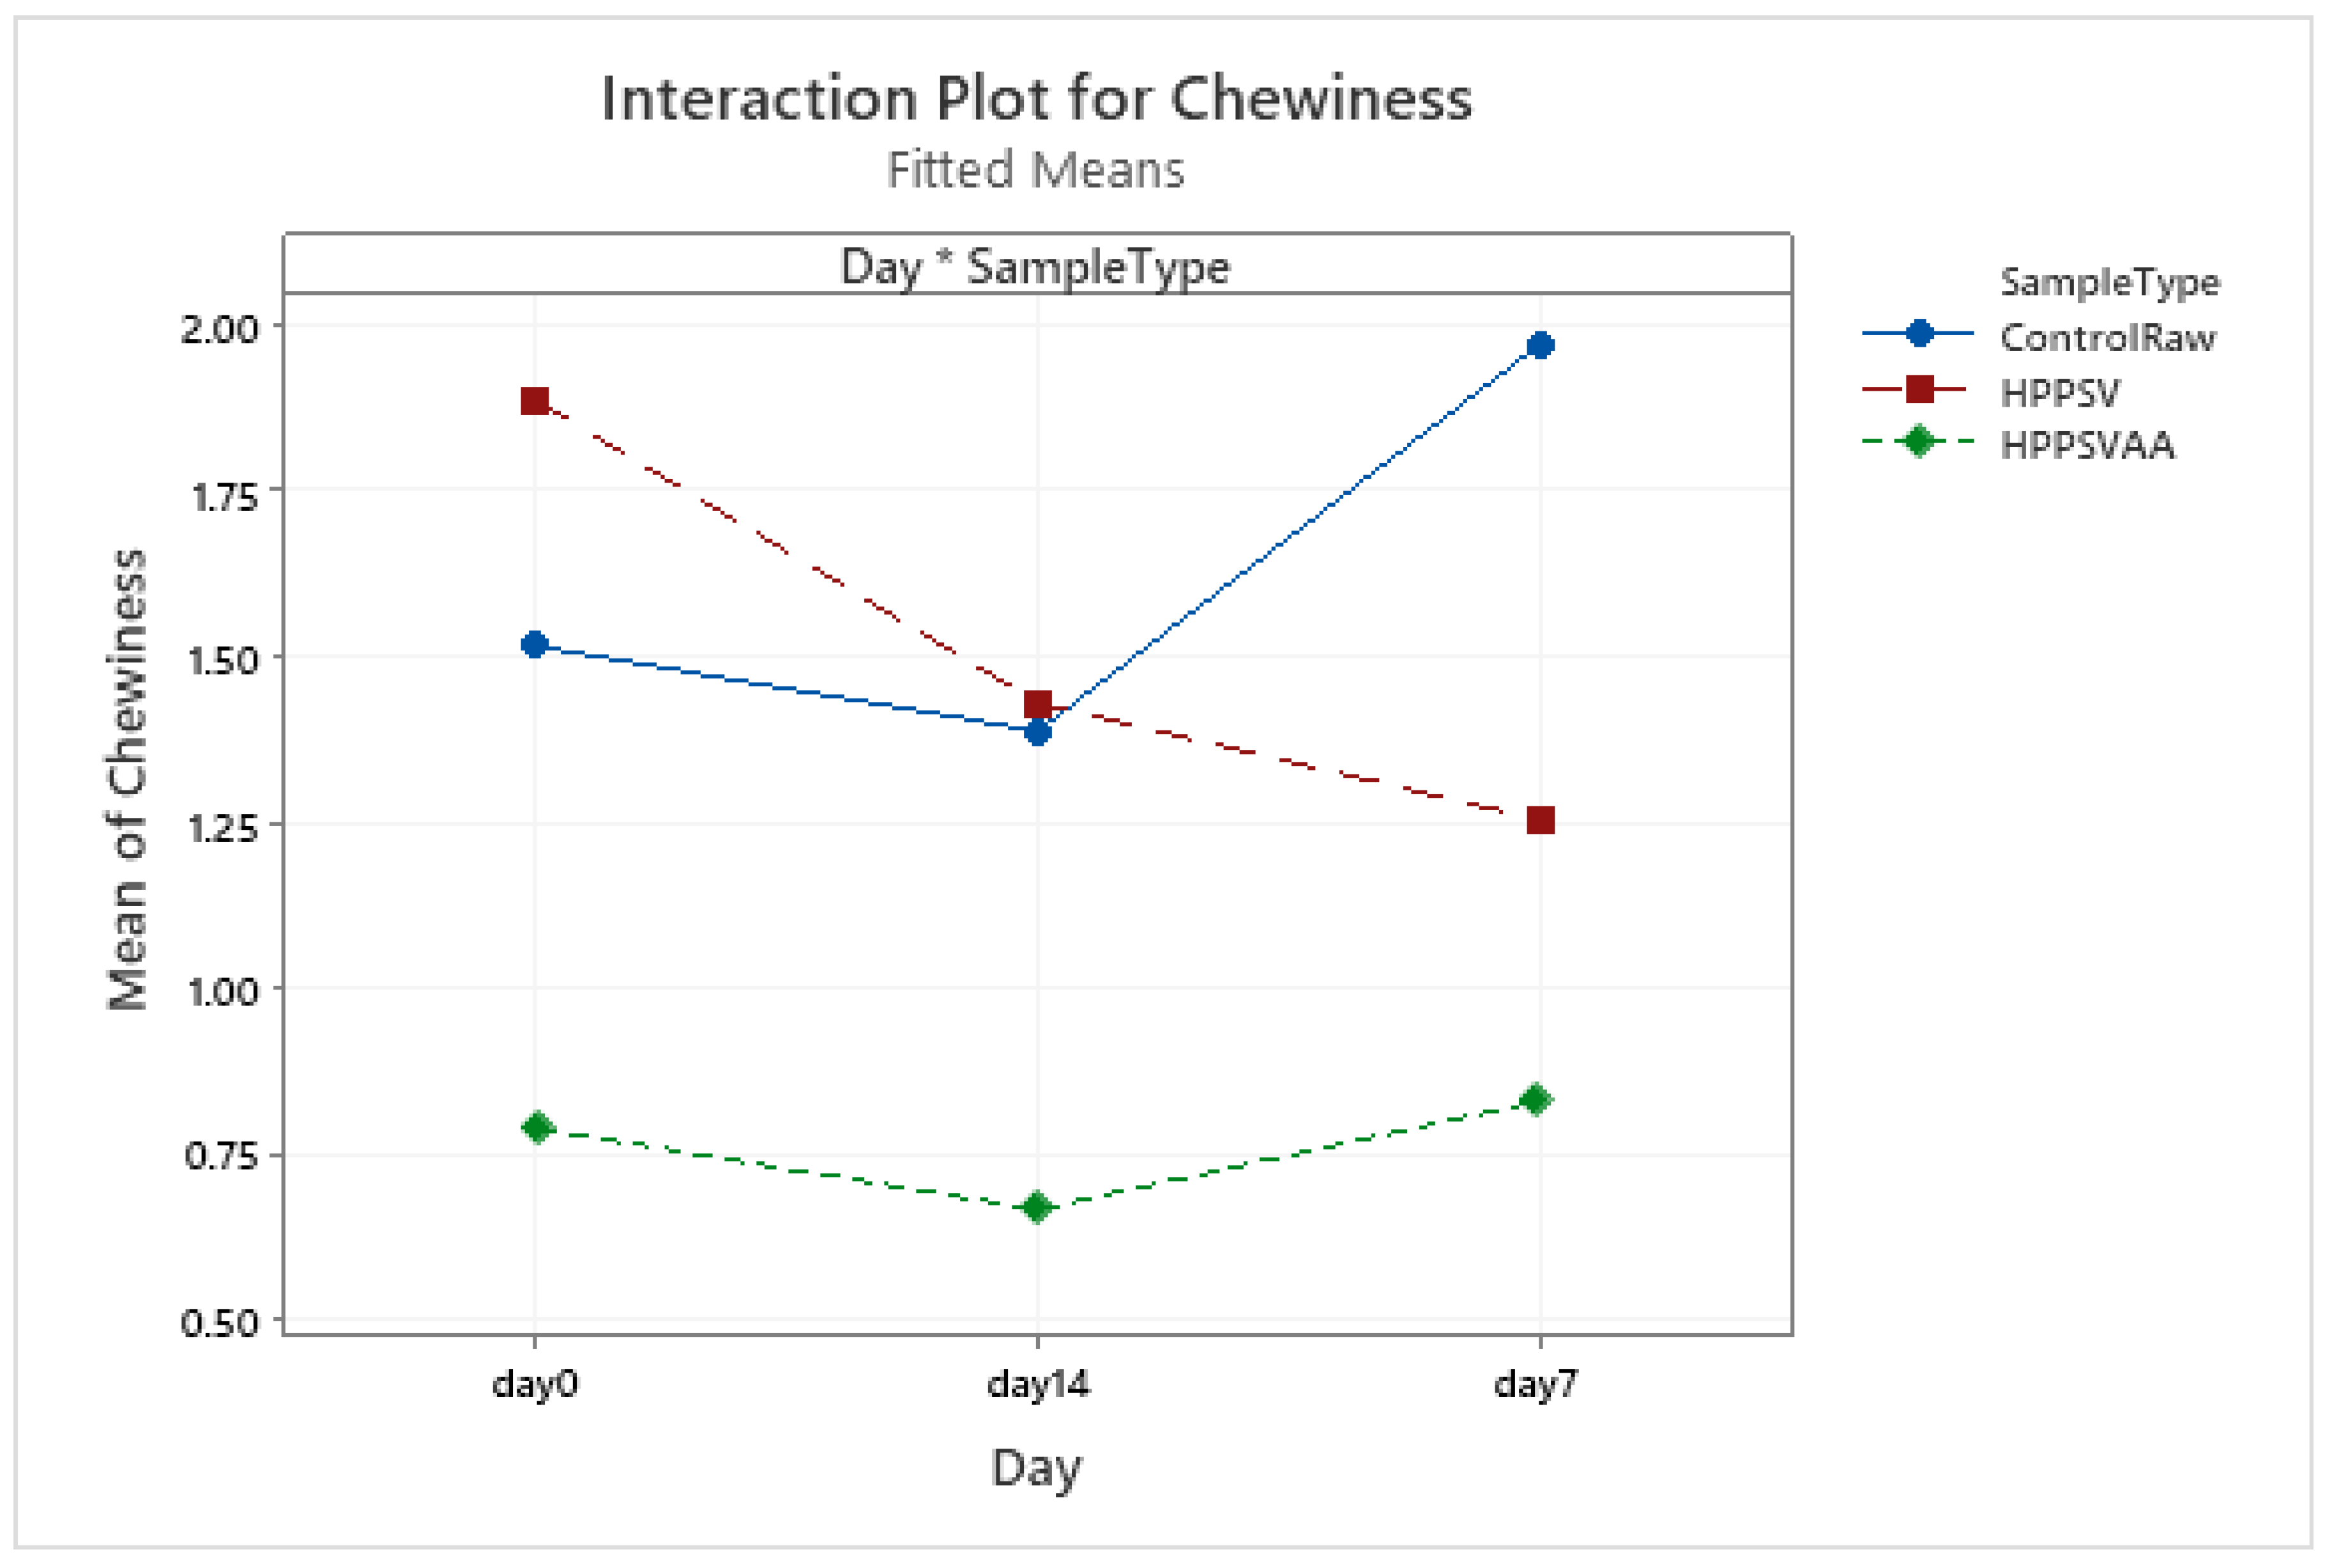This screenshot has height=1568, width=2325.
Task: Click the "Interaction Plot for Chewiness" title
Action: [x=1035, y=99]
